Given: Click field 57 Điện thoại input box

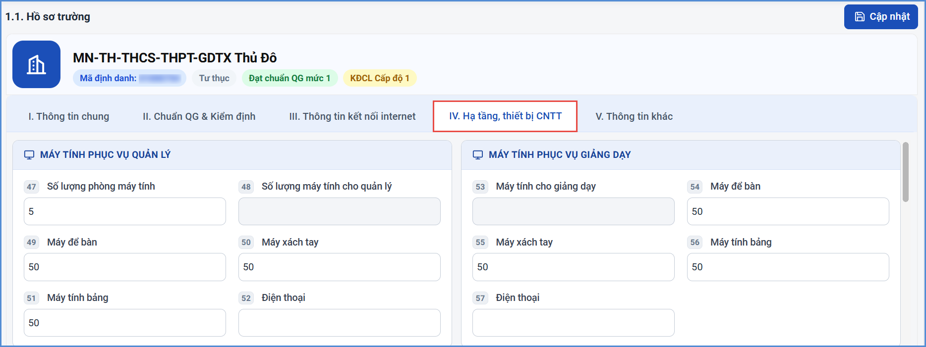Looking at the screenshot, I should click(574, 323).
